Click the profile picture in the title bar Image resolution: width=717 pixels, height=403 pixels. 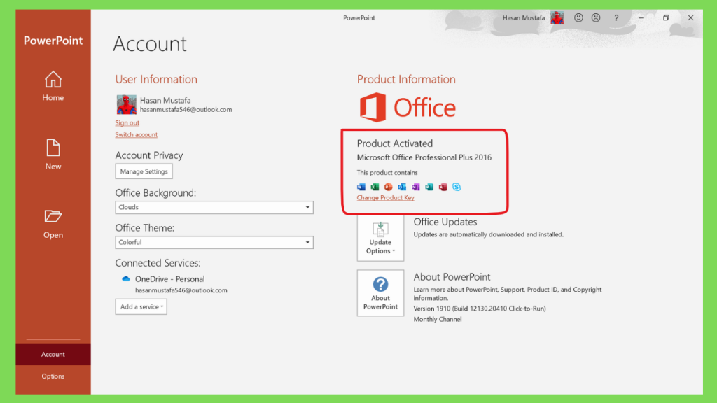tap(557, 17)
